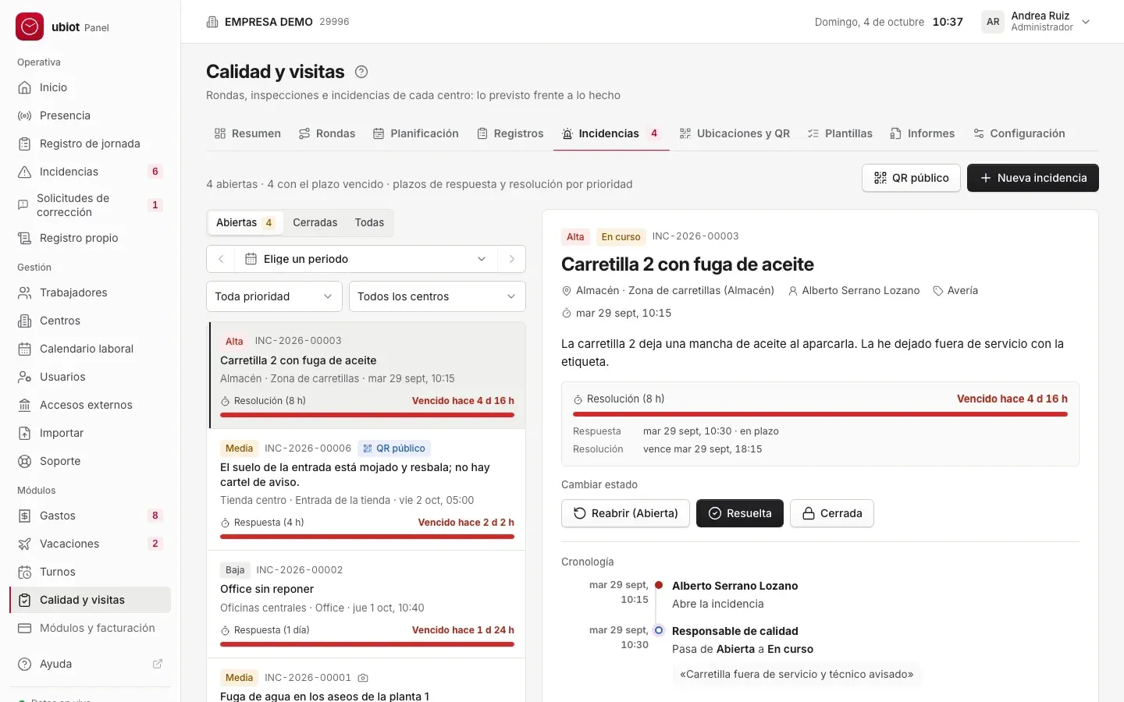Open Centros section
This screenshot has width=1124, height=702.
pos(90,321)
